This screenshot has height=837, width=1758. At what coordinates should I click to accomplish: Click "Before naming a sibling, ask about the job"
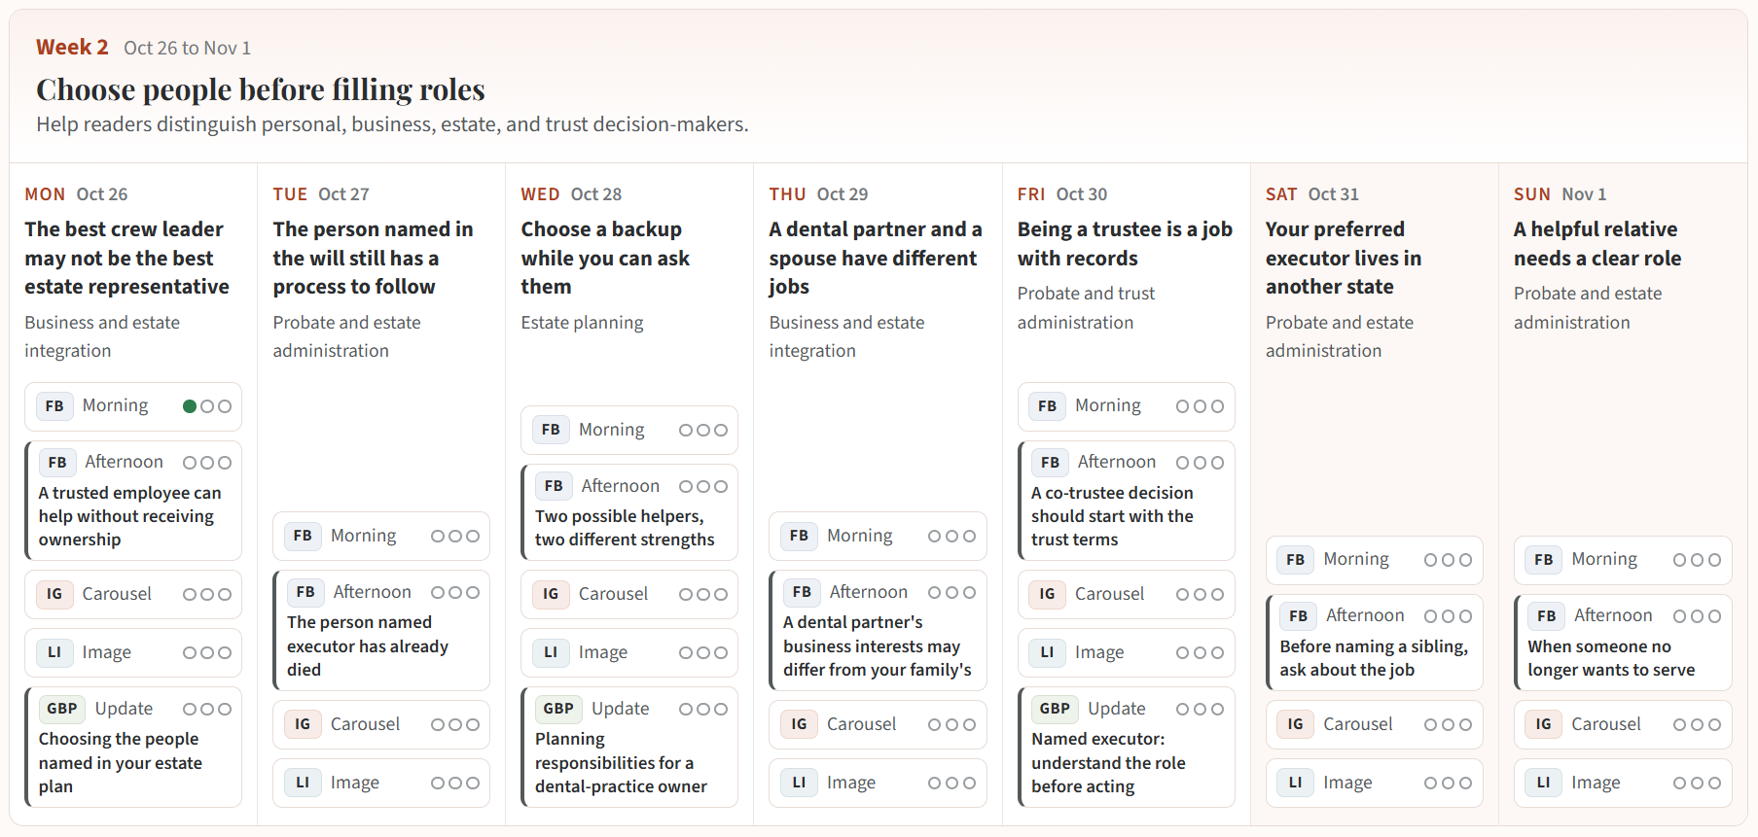pos(1374,658)
